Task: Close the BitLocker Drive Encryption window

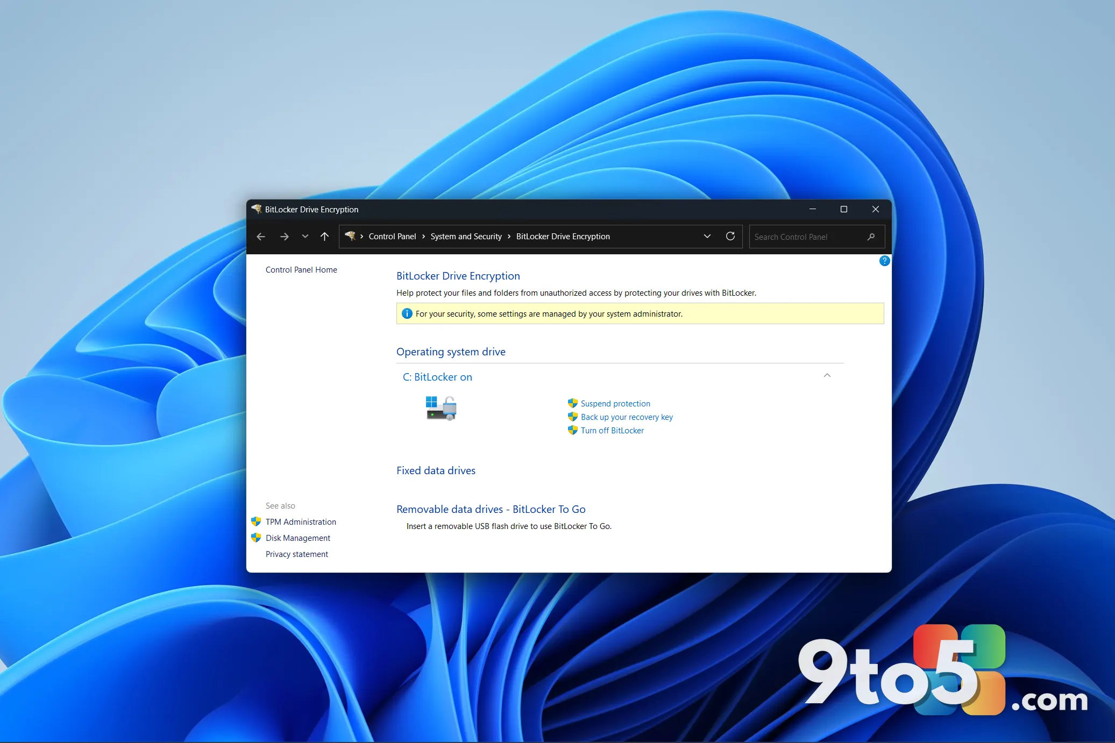Action: [x=876, y=209]
